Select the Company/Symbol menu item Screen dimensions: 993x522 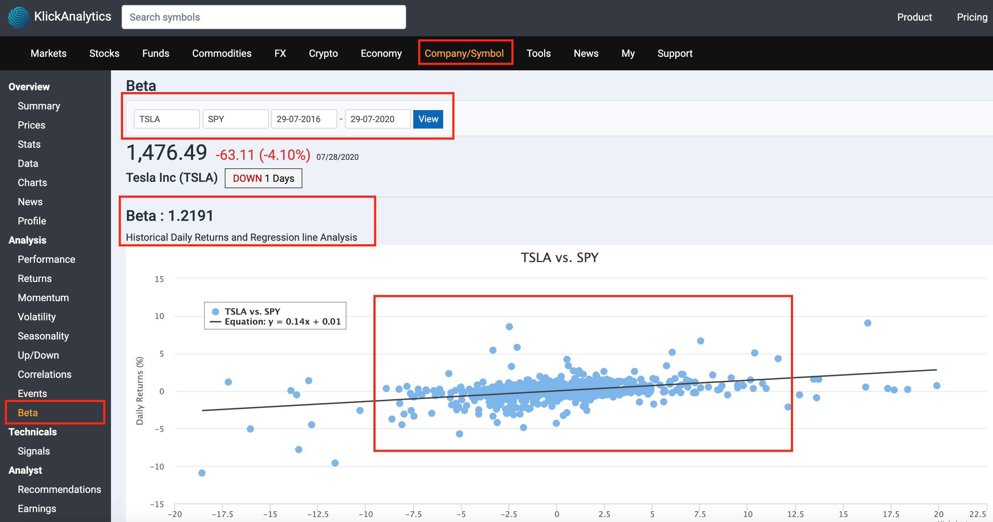click(464, 53)
